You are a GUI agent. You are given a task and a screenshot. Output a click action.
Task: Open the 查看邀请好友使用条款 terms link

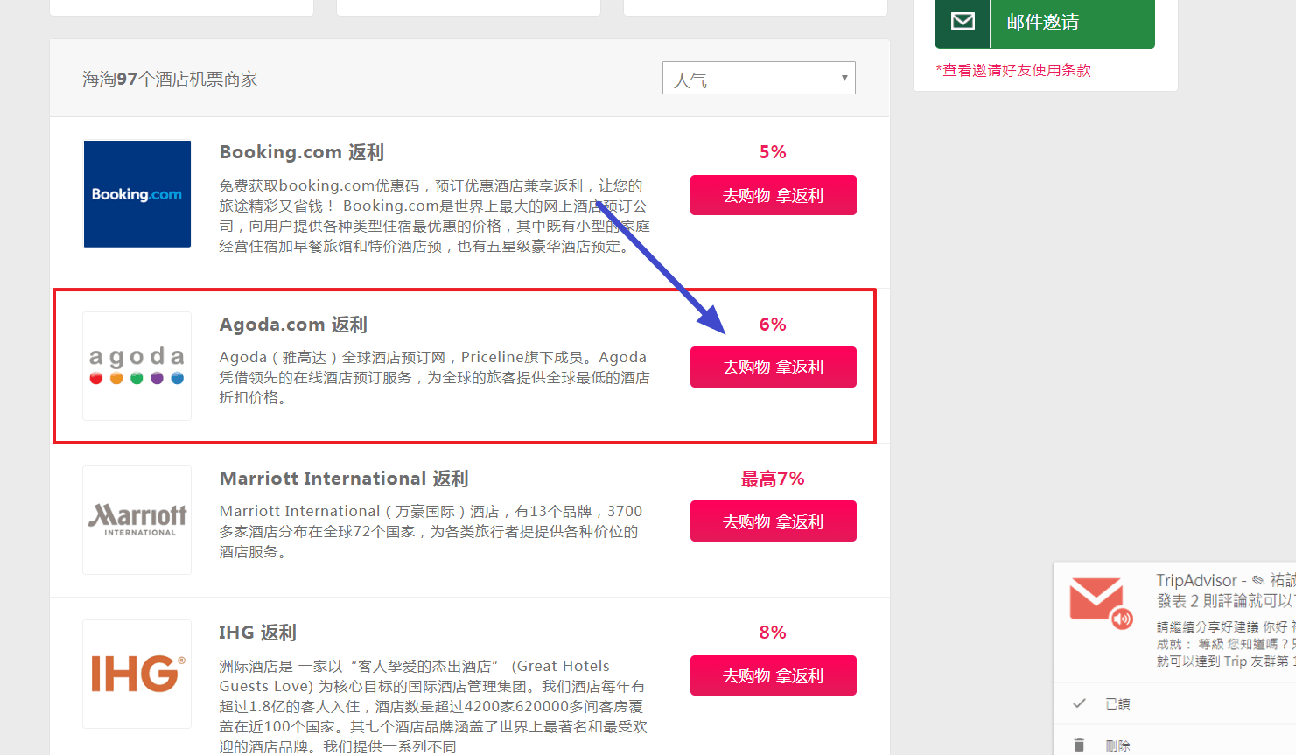1016,71
